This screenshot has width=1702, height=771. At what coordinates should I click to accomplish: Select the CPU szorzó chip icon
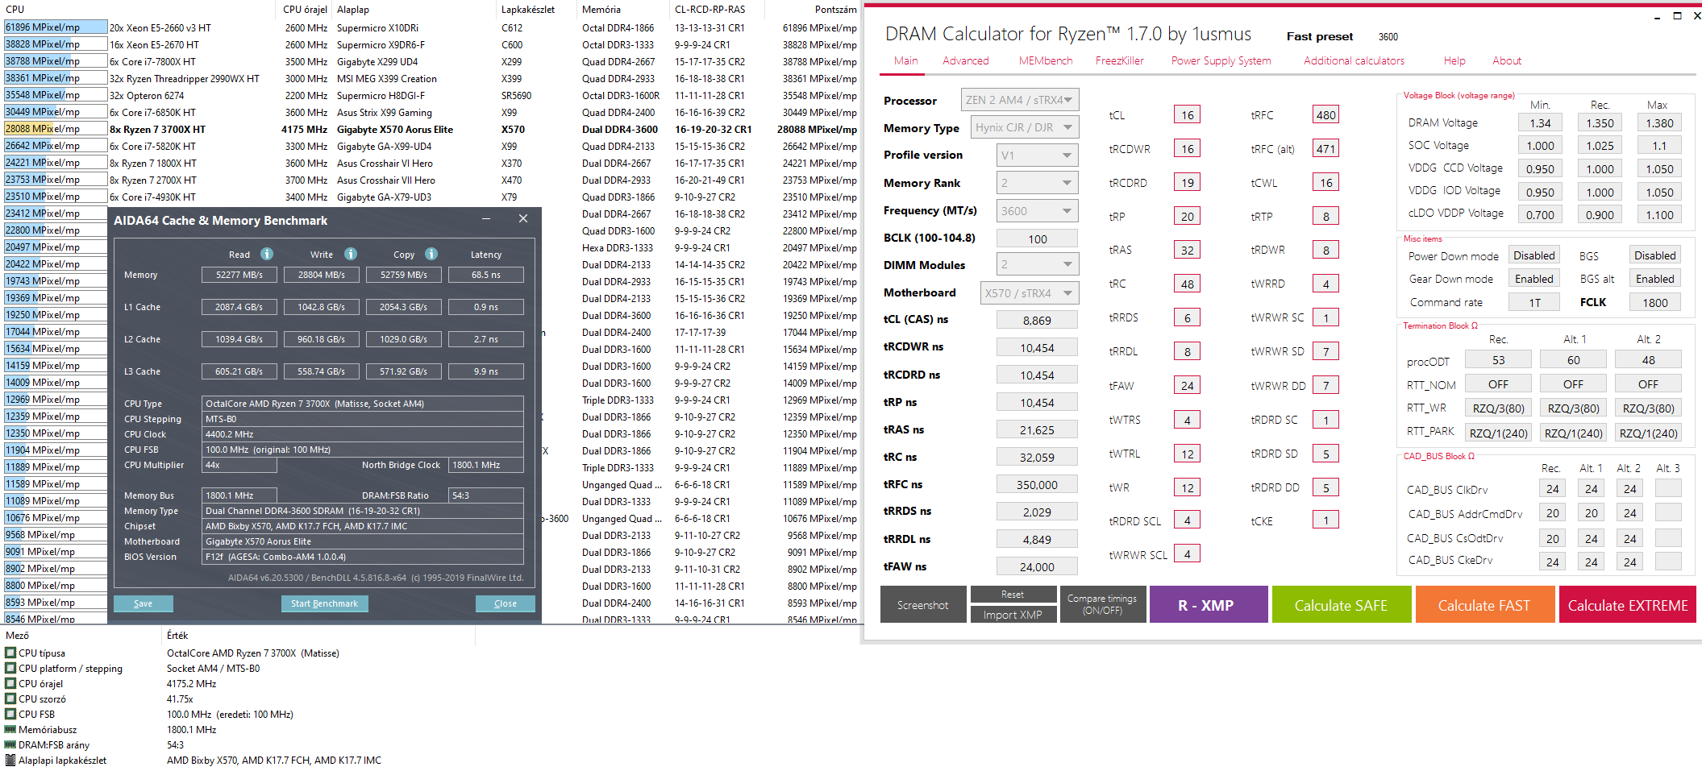10,699
